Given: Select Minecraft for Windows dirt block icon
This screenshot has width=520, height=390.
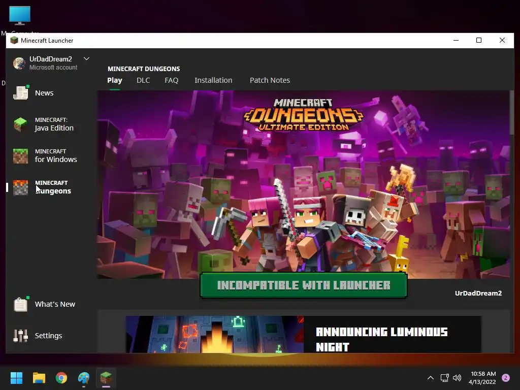Looking at the screenshot, I should pyautogui.click(x=20, y=156).
